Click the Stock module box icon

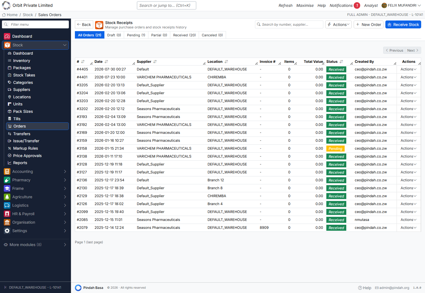(x=7, y=45)
